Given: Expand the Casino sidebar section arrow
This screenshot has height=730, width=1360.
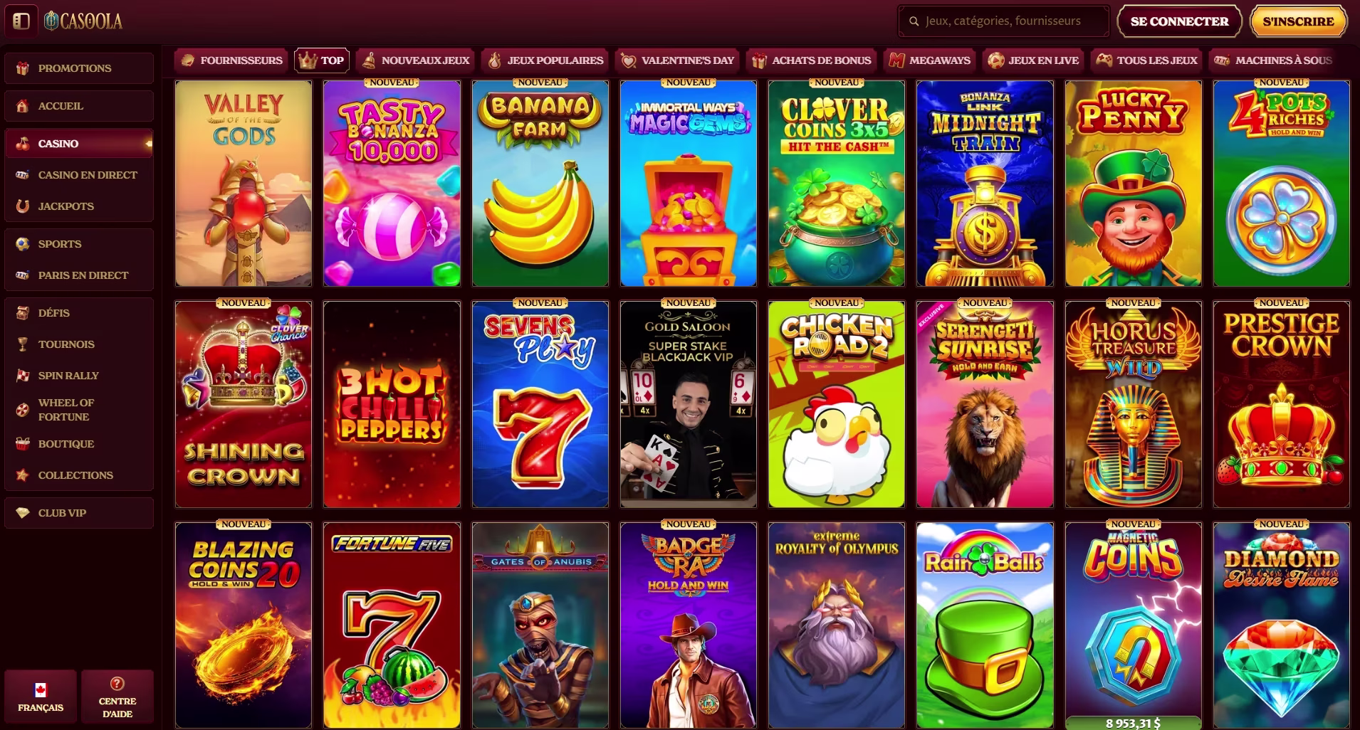Looking at the screenshot, I should pyautogui.click(x=148, y=144).
